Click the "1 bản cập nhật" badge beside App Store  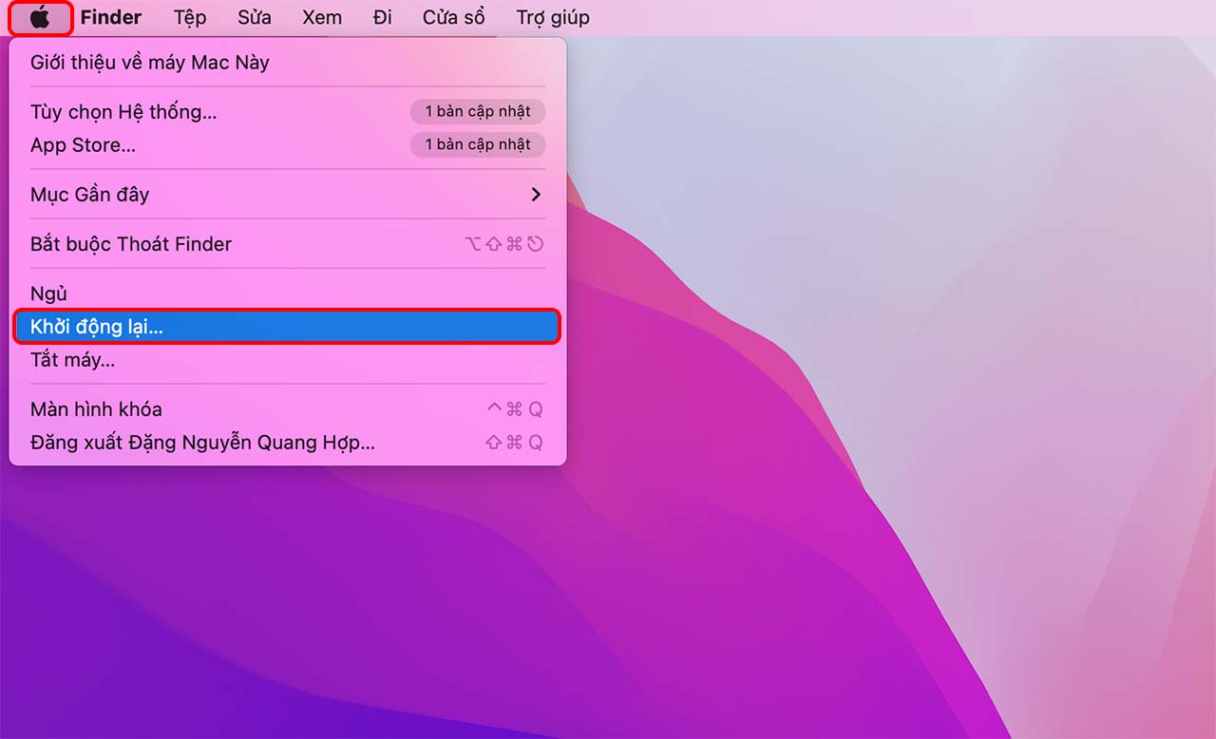(478, 144)
